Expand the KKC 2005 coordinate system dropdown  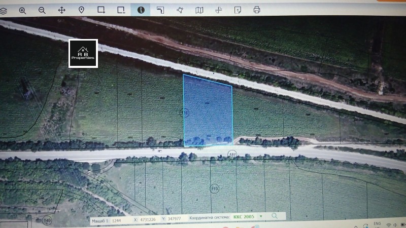click(261, 216)
